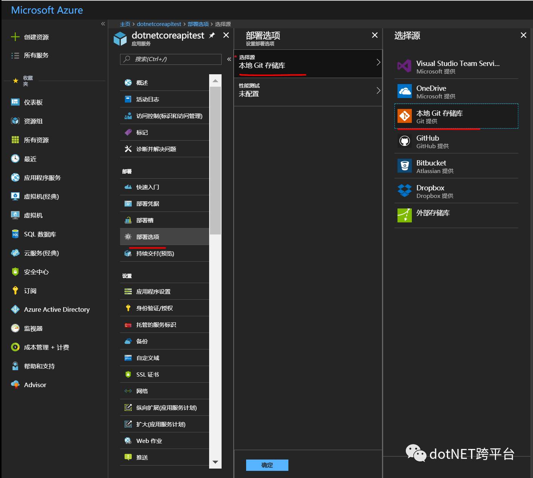Open 部署选项 breadcrumb link
This screenshot has height=478, width=533.
click(x=198, y=24)
